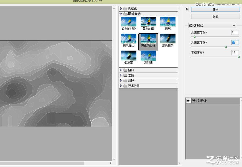The image size is (242, 167).
Task: Click the 边缘宽度(W) label
Action: tap(199, 33)
